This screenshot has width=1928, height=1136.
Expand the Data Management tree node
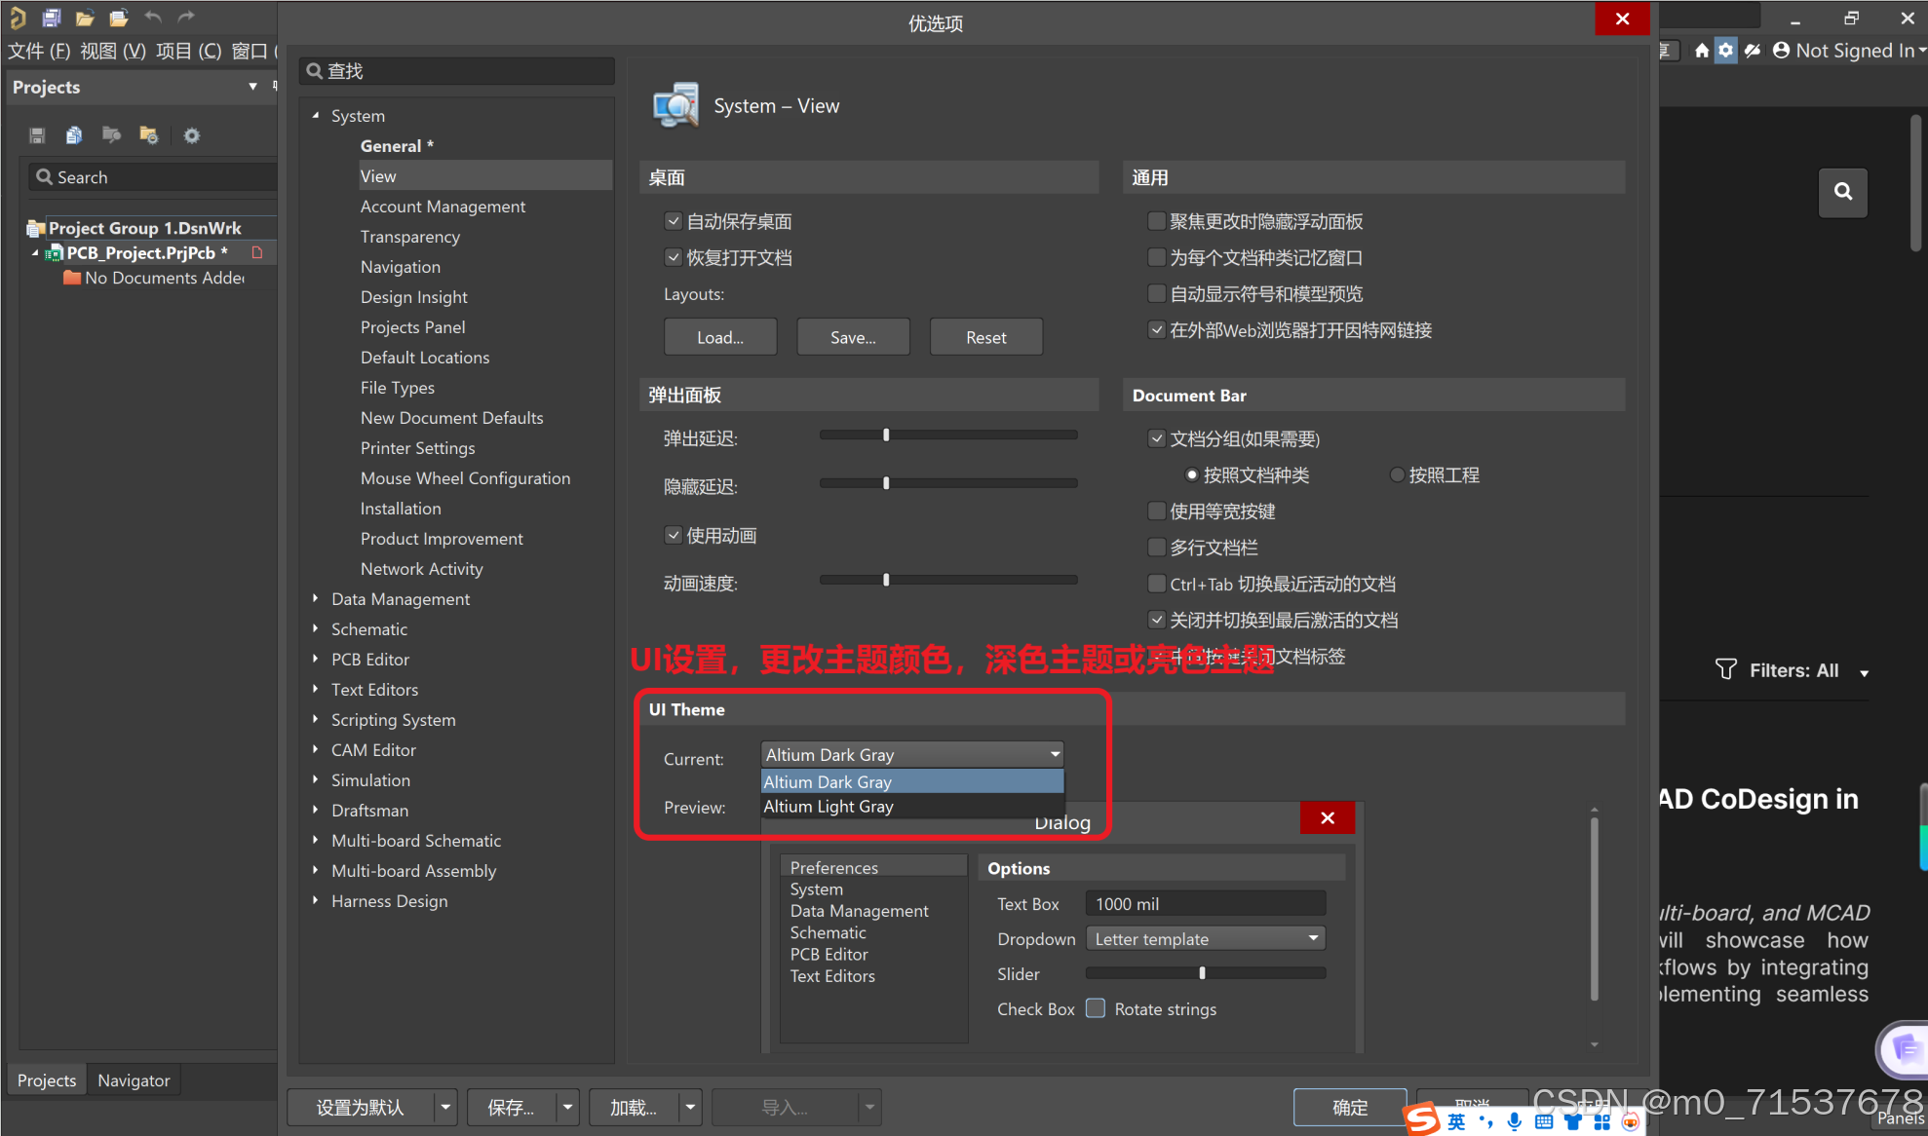pyautogui.click(x=315, y=599)
